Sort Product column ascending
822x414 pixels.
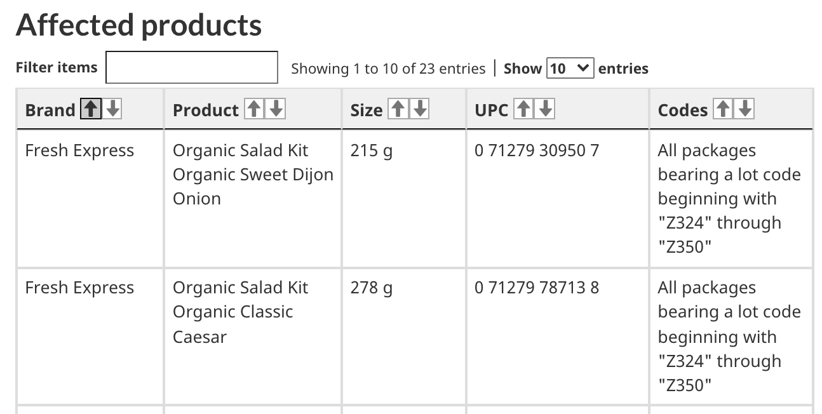254,109
